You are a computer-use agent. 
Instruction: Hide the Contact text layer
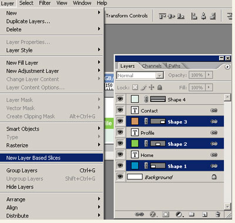pos(120,110)
